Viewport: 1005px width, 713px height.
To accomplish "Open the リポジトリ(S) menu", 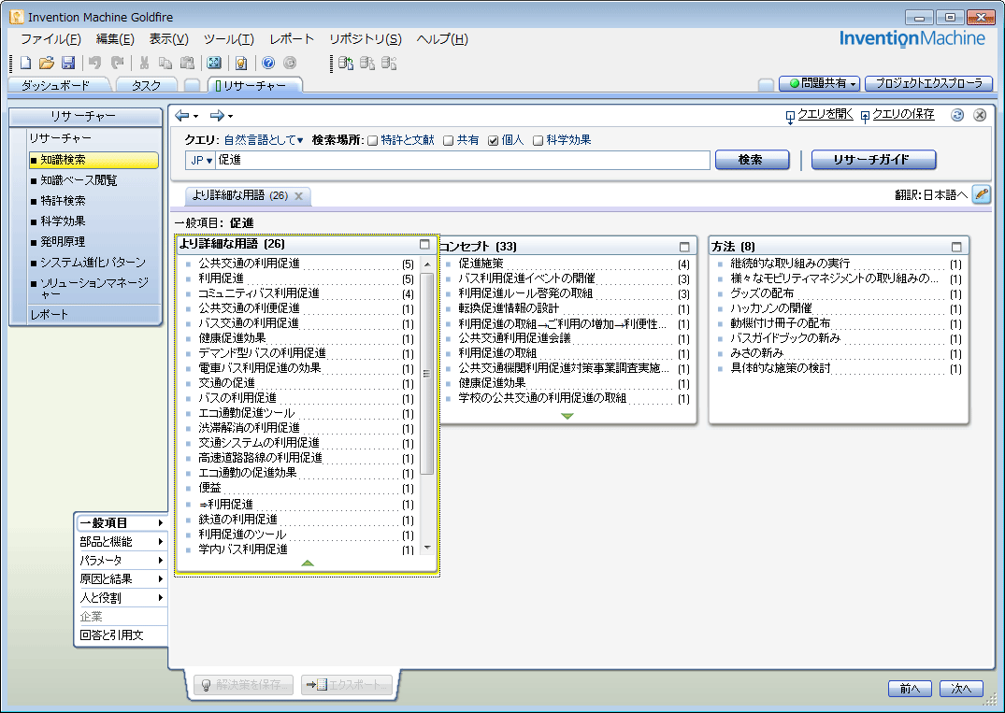I will (366, 39).
